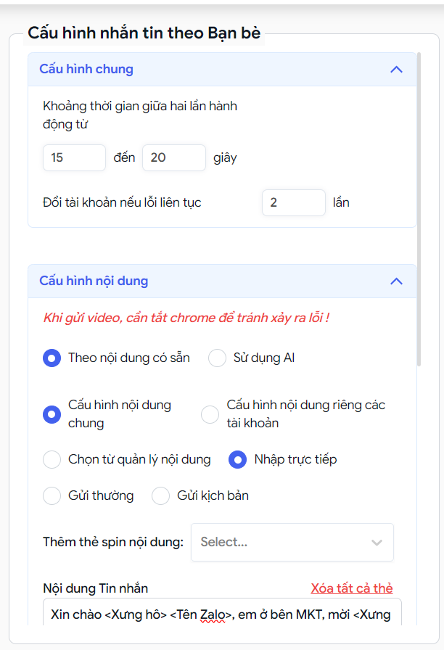Click the giây unit text

pos(225,158)
